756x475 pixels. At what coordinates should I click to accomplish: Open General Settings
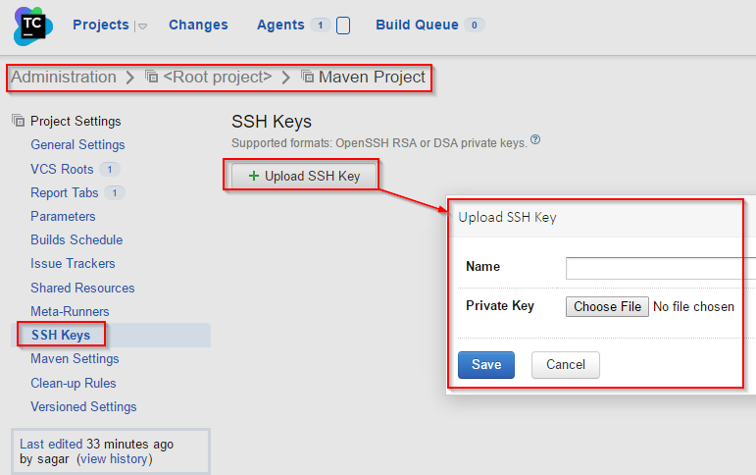77,145
